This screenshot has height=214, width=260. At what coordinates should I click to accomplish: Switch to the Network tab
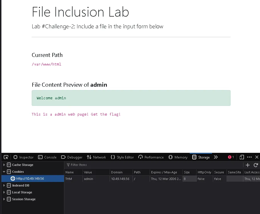pos(96,157)
